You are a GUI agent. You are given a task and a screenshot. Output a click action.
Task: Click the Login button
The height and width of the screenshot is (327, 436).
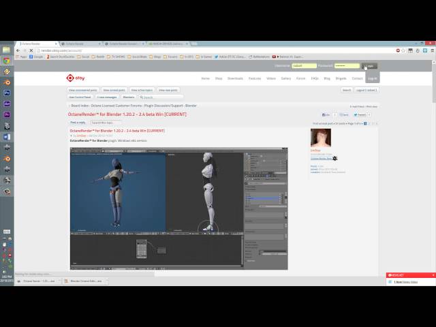[x=369, y=66]
